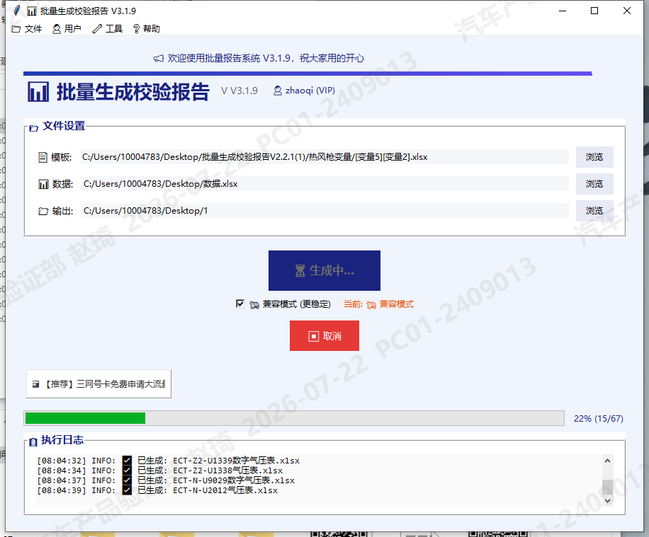The image size is (649, 537).
Task: Click the chart icon beside 数据
Action: pyautogui.click(x=43, y=185)
